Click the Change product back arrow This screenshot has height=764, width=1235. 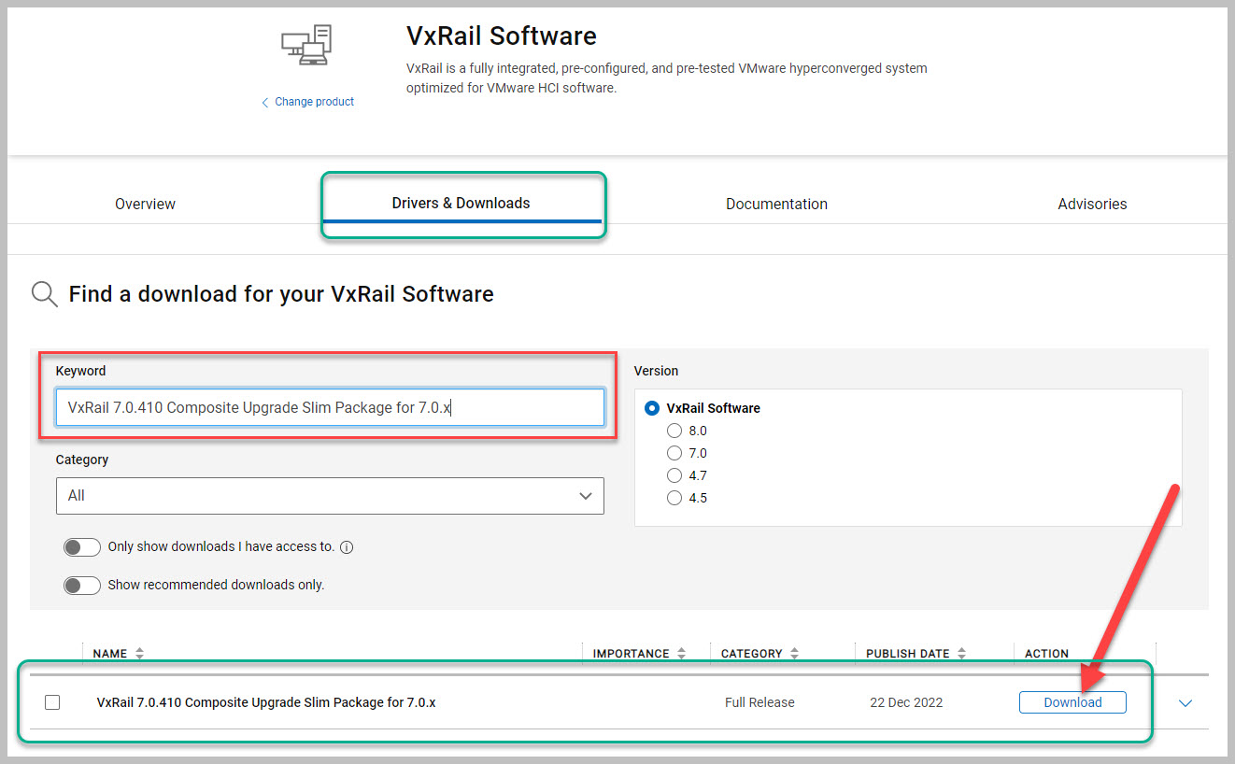[265, 102]
